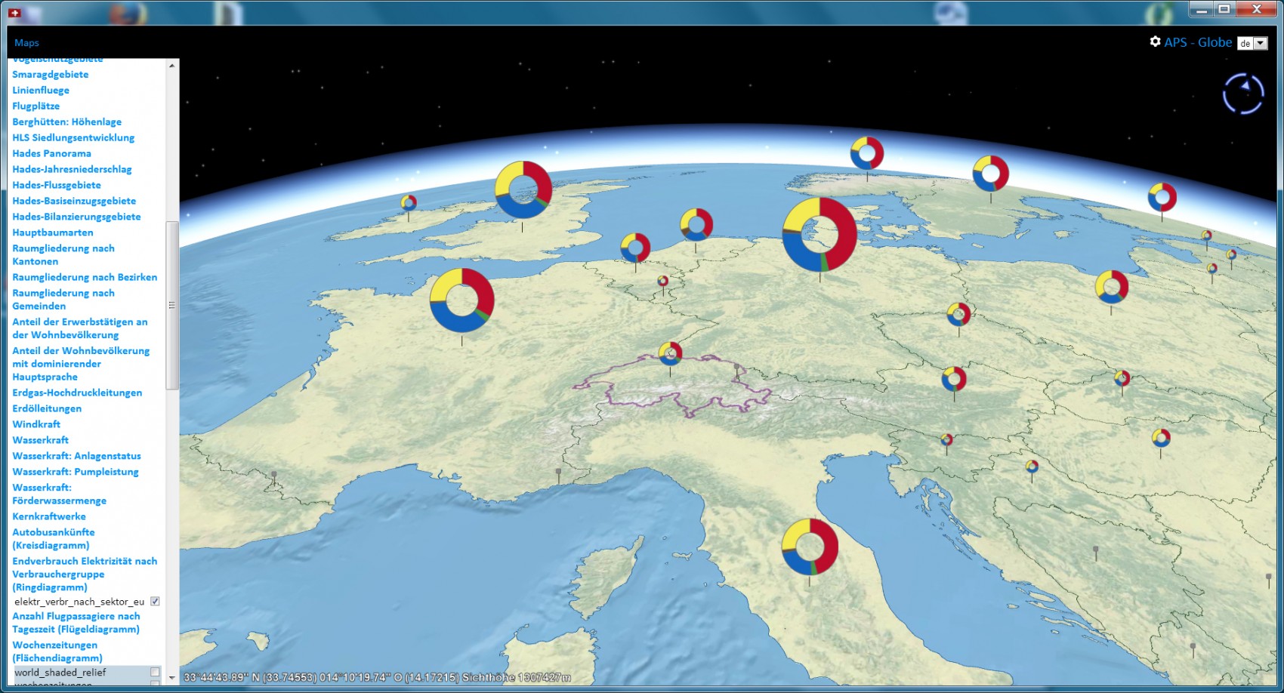Image resolution: width=1284 pixels, height=693 pixels.
Task: Uncheck the elektr_verbr_nach_sektor_eu layer checkbox
Action: 155,602
